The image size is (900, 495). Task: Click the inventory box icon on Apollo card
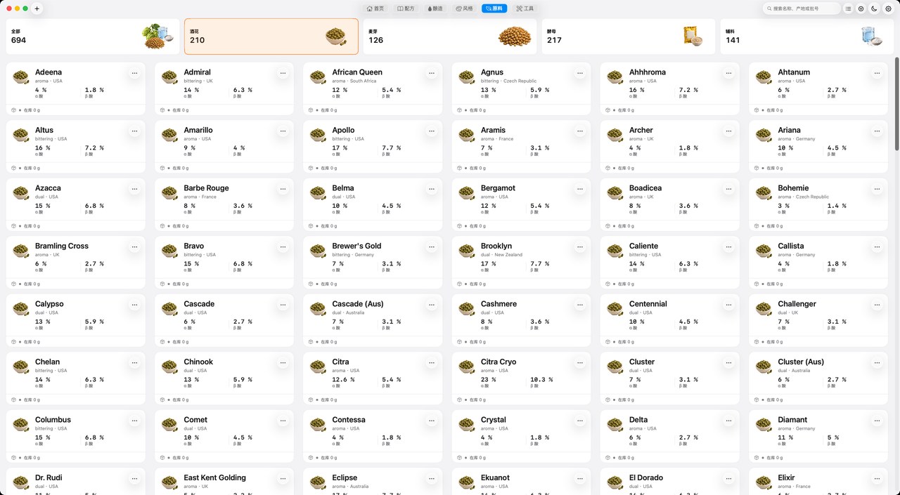310,168
